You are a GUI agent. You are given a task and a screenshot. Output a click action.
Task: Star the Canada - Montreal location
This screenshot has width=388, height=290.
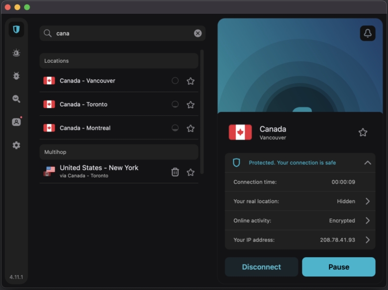click(x=191, y=128)
